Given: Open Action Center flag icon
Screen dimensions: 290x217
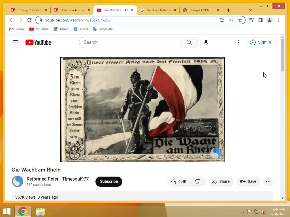Looking at the screenshot, I should coord(250,212).
